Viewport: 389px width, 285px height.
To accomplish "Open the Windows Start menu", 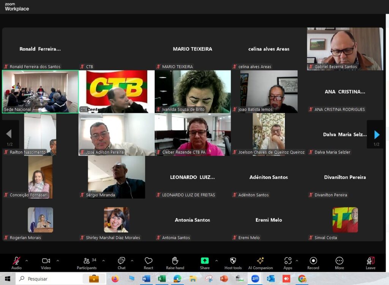I will click(x=8, y=279).
